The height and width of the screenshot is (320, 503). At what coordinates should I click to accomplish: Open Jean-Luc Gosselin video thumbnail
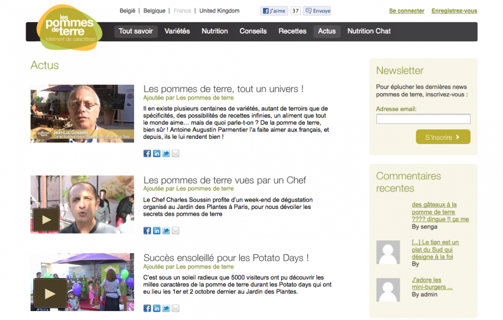(82, 114)
